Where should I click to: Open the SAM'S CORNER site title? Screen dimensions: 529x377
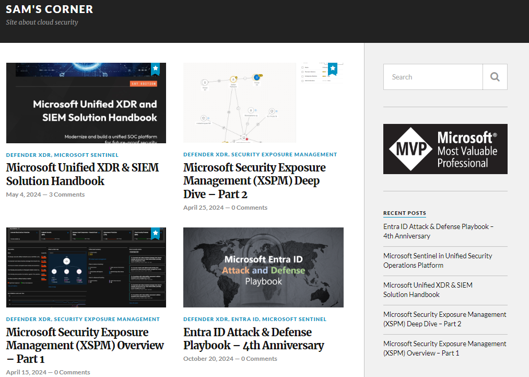50,9
